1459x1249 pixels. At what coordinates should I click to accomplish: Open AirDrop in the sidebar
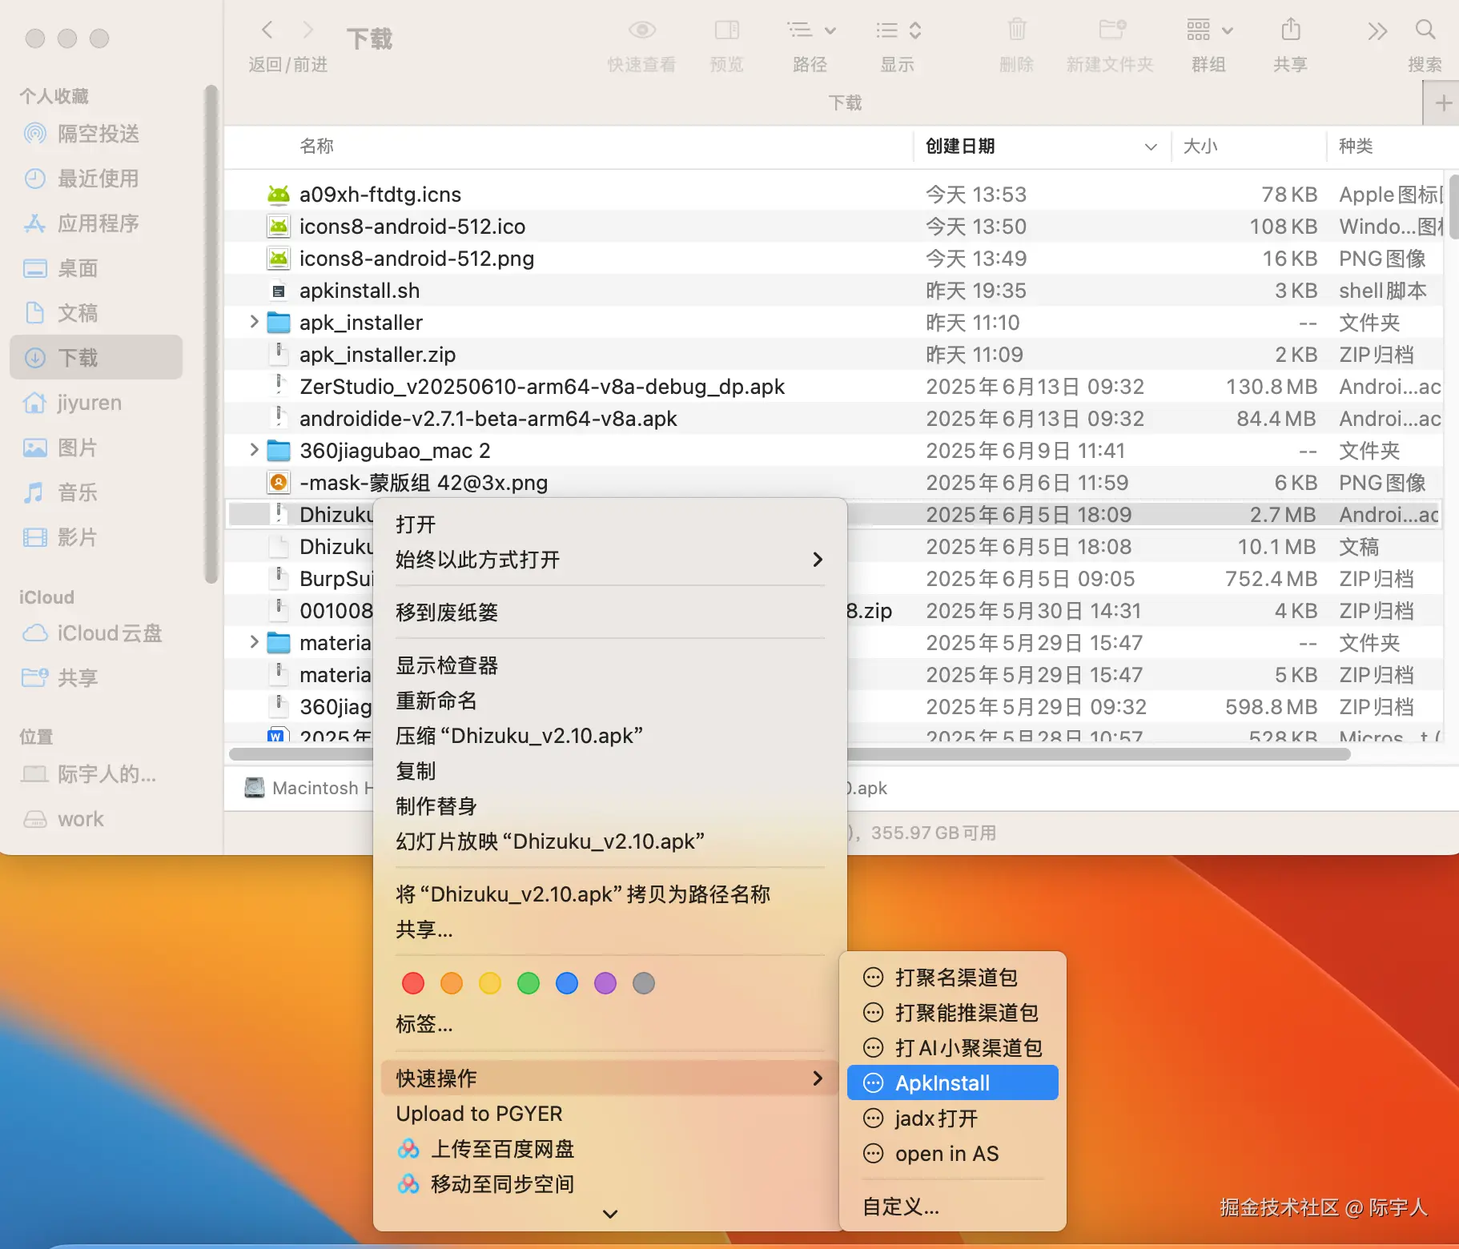[96, 134]
